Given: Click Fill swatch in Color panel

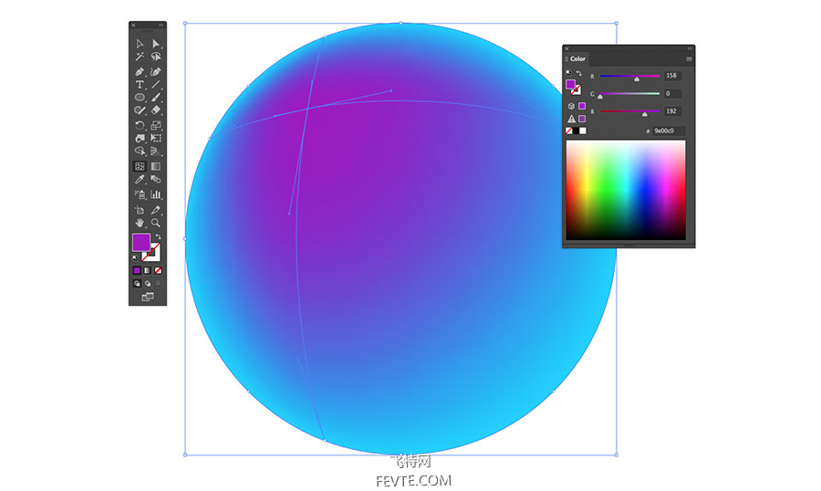Looking at the screenshot, I should pyautogui.click(x=570, y=84).
